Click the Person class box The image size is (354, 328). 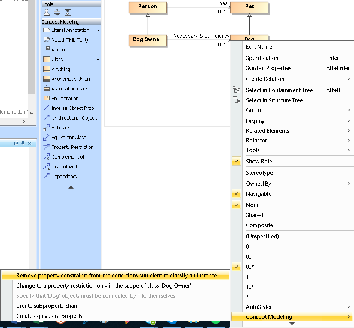point(148,7)
